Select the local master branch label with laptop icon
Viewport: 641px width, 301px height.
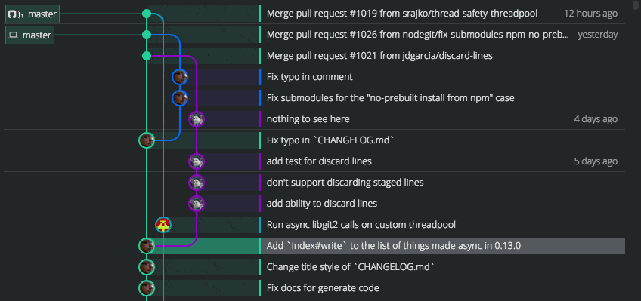coord(29,35)
